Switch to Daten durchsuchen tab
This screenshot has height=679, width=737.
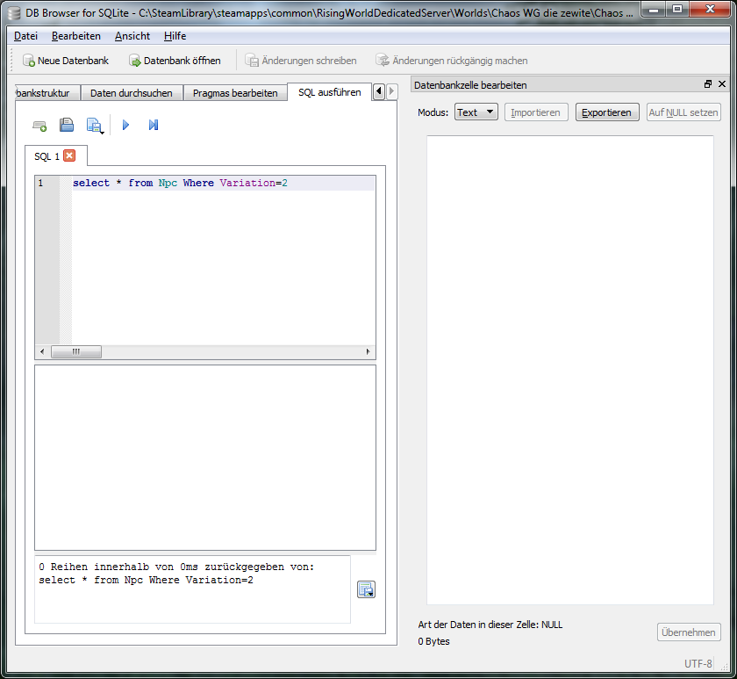[132, 92]
